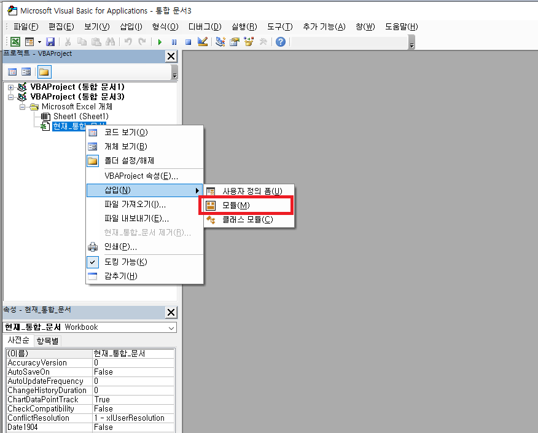Click the Redo toolbar icon

pyautogui.click(x=142, y=42)
